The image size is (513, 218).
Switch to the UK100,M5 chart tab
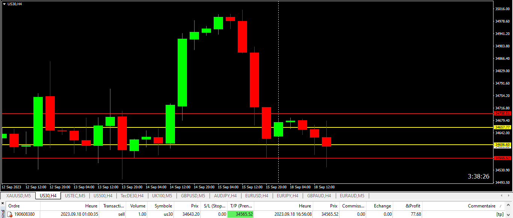[162, 196]
